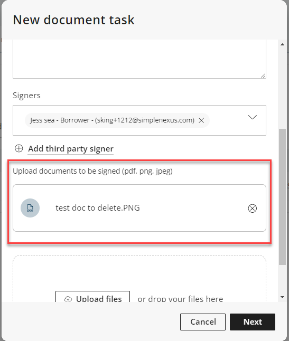Click the test doc to delete.PNG filename

point(98,208)
